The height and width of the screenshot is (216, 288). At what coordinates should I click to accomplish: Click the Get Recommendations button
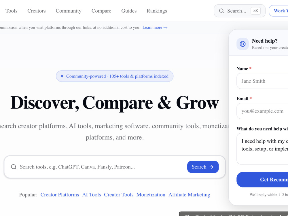tap(262, 179)
